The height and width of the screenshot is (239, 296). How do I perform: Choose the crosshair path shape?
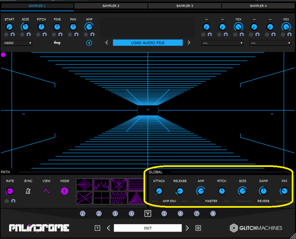[101, 198]
